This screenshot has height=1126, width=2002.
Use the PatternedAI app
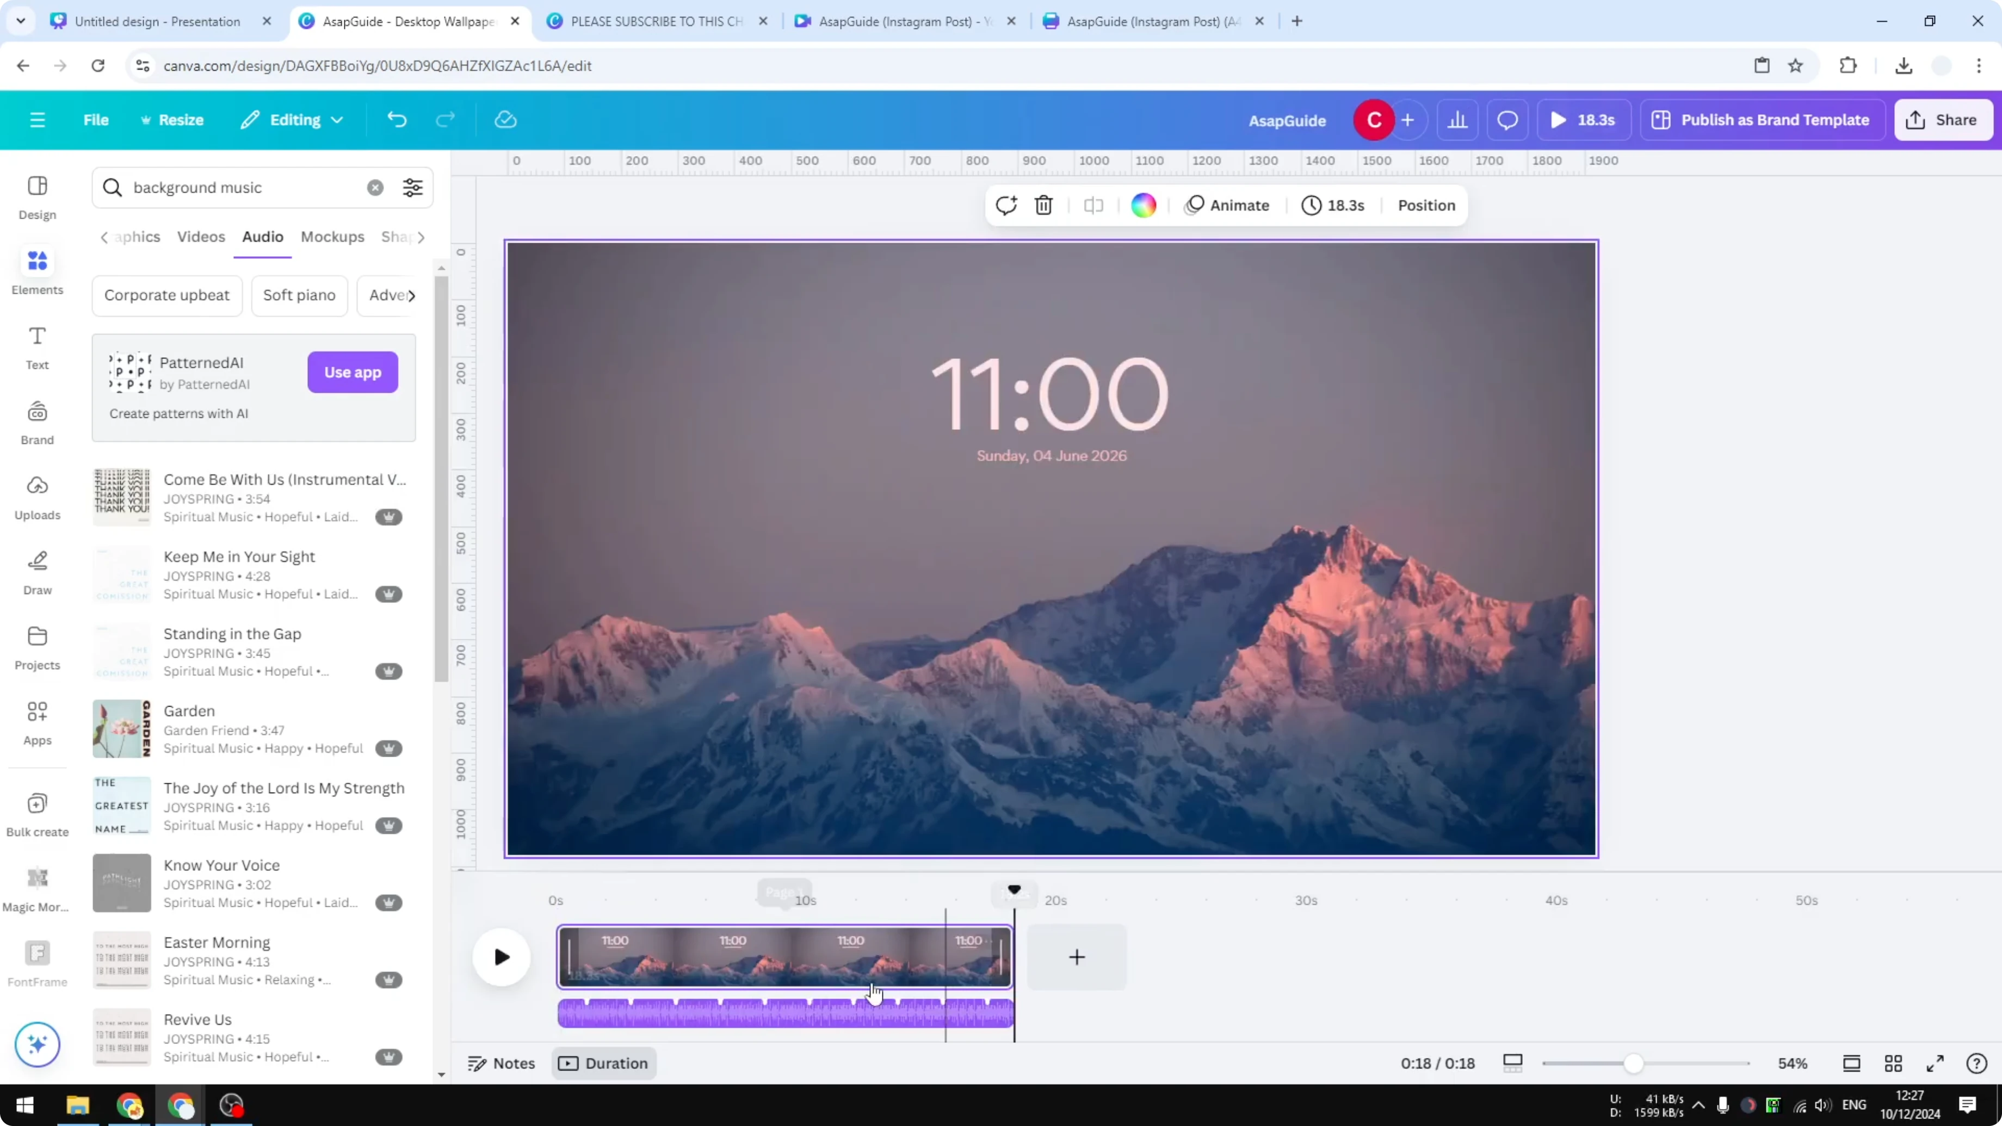352,372
